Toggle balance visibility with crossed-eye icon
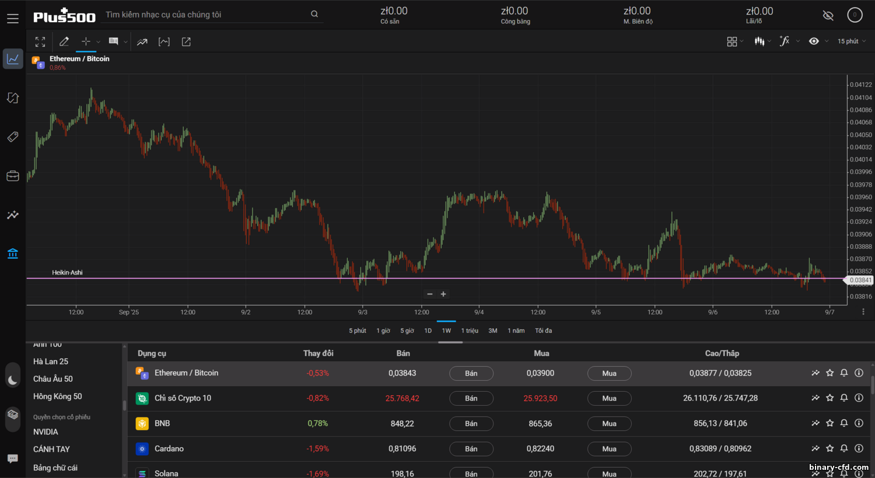Screen dimensions: 875x478 coord(828,15)
